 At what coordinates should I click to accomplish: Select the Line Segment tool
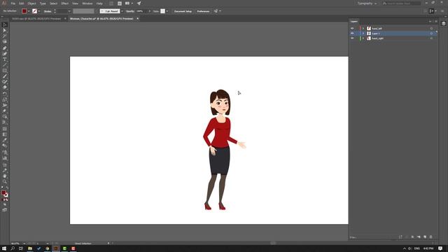tap(5, 65)
